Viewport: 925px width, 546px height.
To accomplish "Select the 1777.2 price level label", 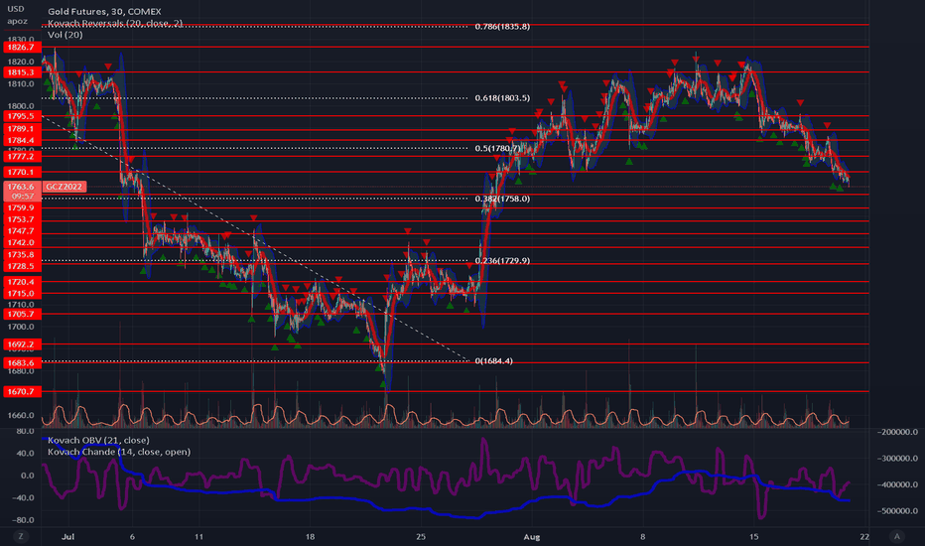I will 23,157.
